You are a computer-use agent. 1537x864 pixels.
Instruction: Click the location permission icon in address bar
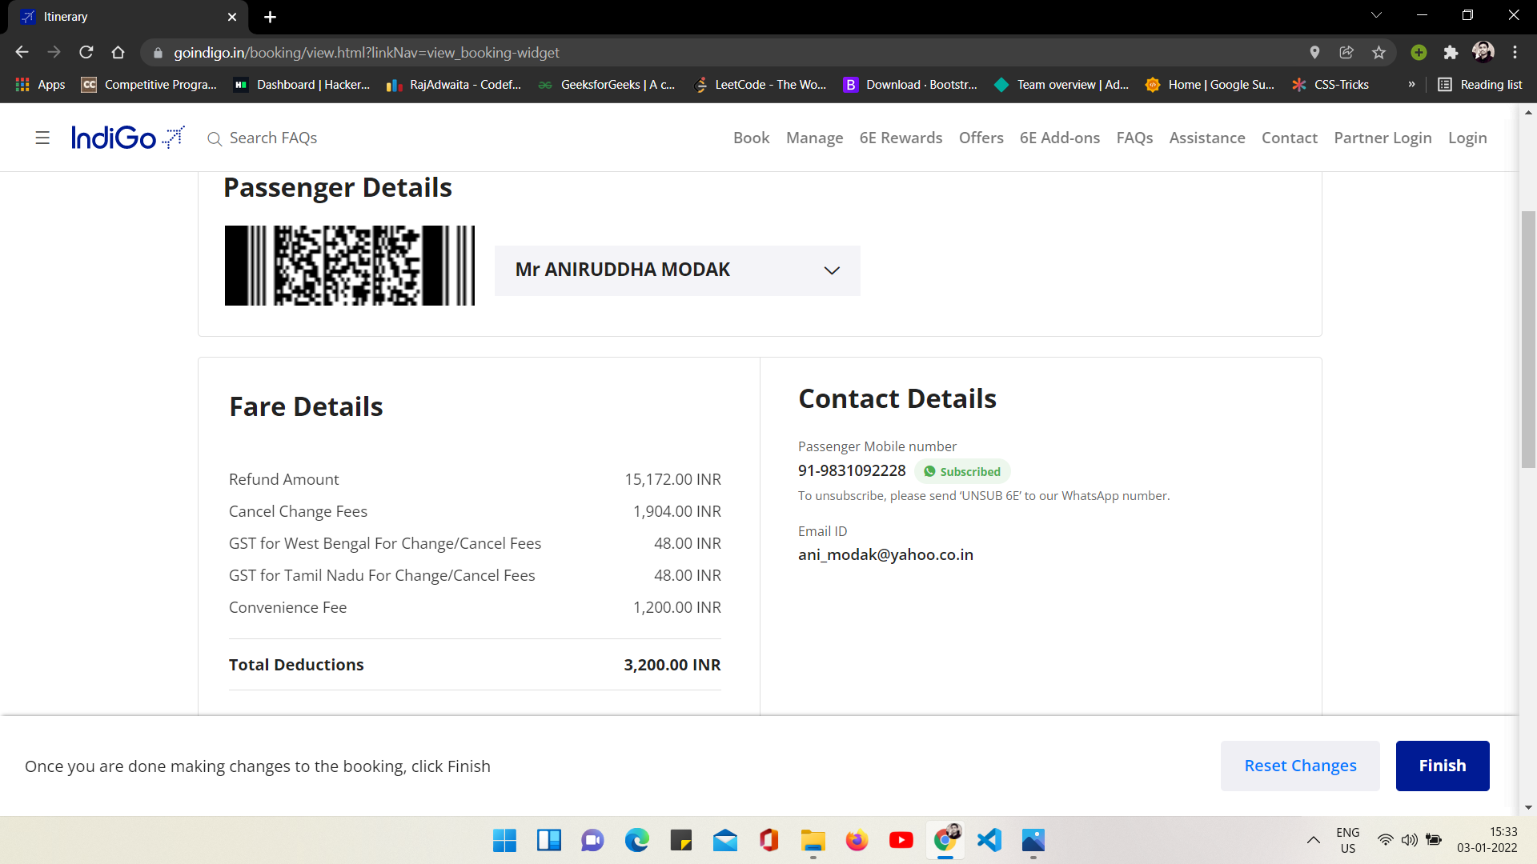(1314, 53)
